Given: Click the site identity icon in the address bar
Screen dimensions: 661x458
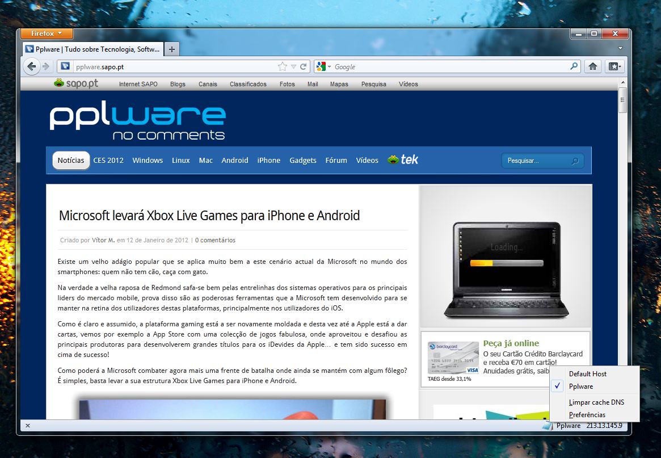Looking at the screenshot, I should [x=65, y=66].
